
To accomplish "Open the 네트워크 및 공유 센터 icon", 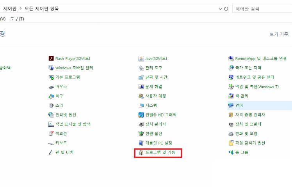I will pyautogui.click(x=231, y=77).
